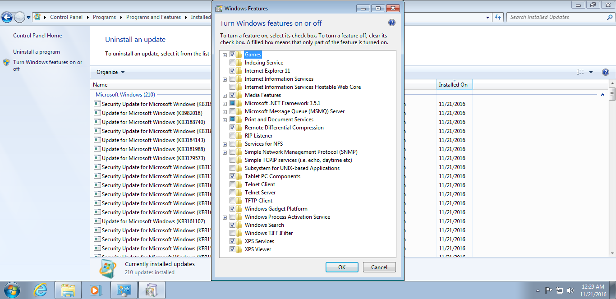Expand Internet Information Services node
Screen dimensions: 616x299
[x=225, y=79]
